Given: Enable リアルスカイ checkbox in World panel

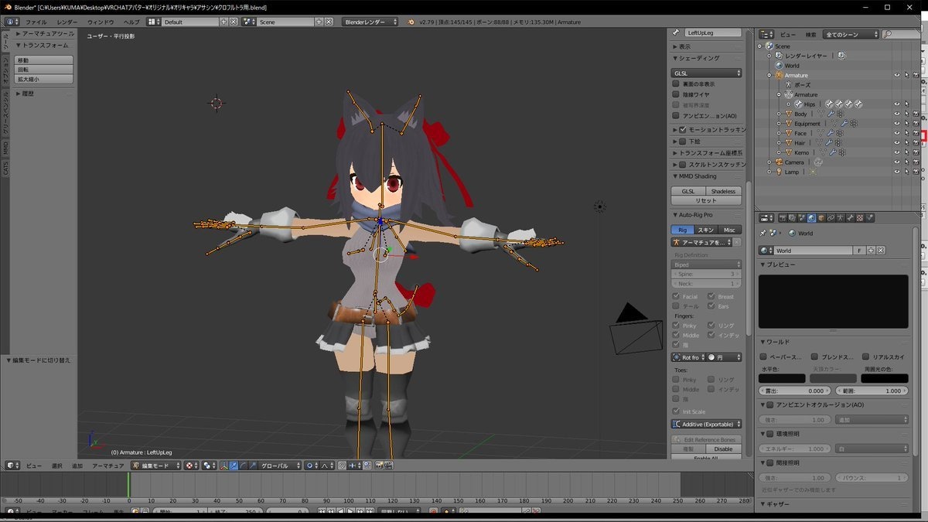Looking at the screenshot, I should tap(866, 357).
